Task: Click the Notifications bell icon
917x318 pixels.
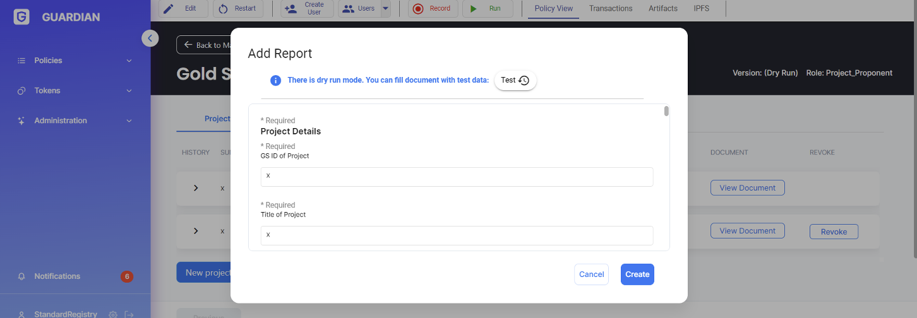Action: coord(21,276)
